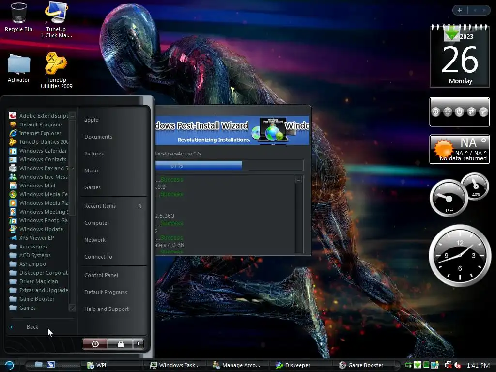The image size is (496, 372).
Task: Open Windows Calendar program entry
Action: click(x=39, y=151)
